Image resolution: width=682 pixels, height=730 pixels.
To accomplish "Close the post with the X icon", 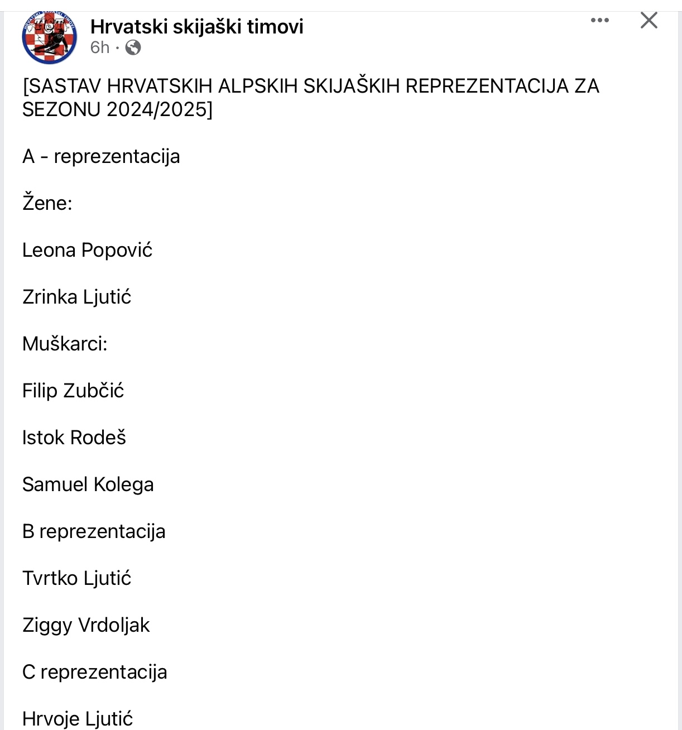I will pyautogui.click(x=649, y=21).
